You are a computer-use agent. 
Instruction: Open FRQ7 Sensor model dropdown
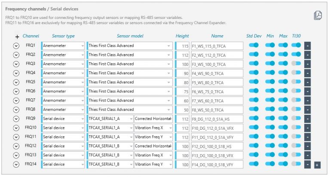tap(129, 101)
